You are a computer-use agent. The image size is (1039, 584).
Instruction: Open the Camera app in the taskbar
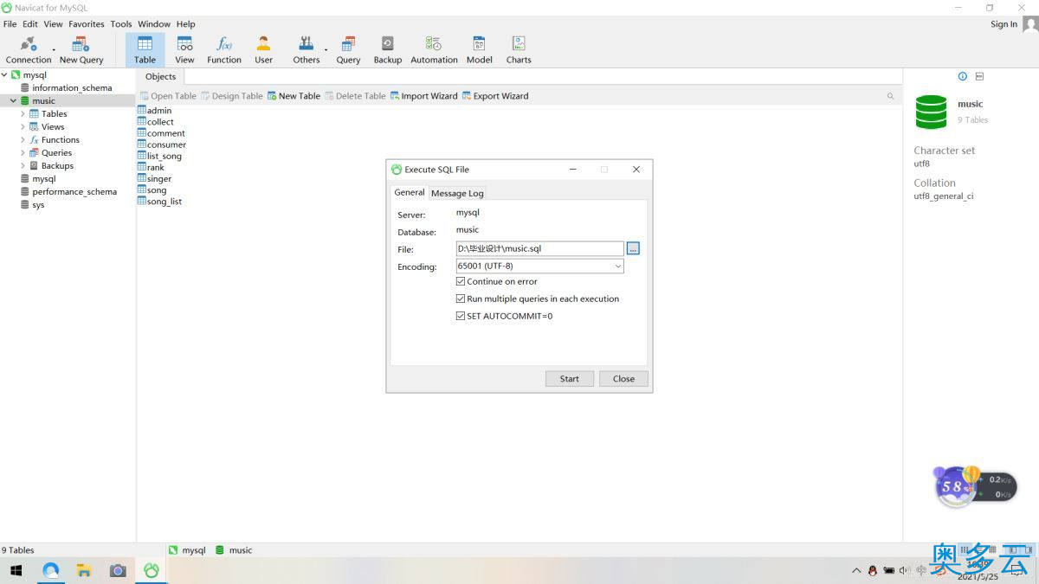[x=118, y=570]
